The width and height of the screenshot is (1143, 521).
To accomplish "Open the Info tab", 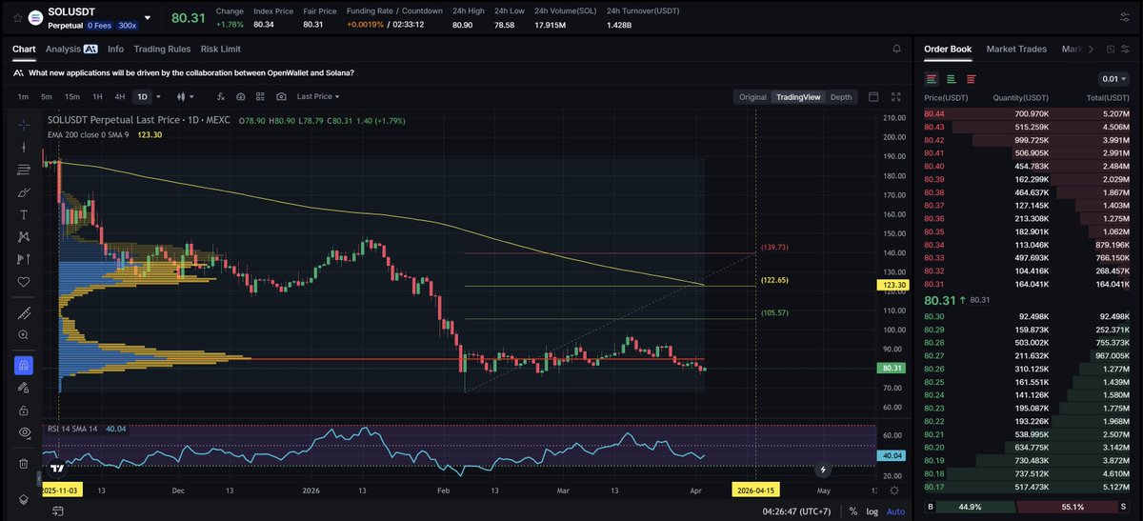I will coord(115,49).
